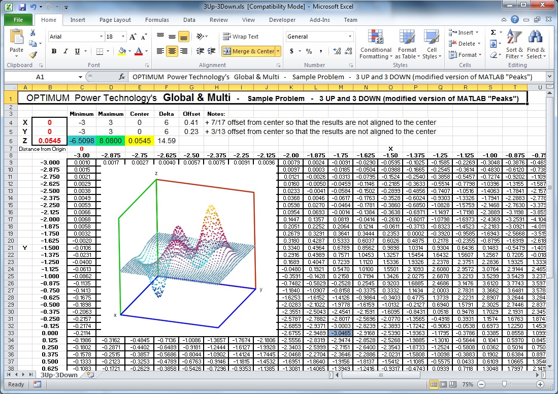Open Conditional Formatting menu

tap(375, 44)
